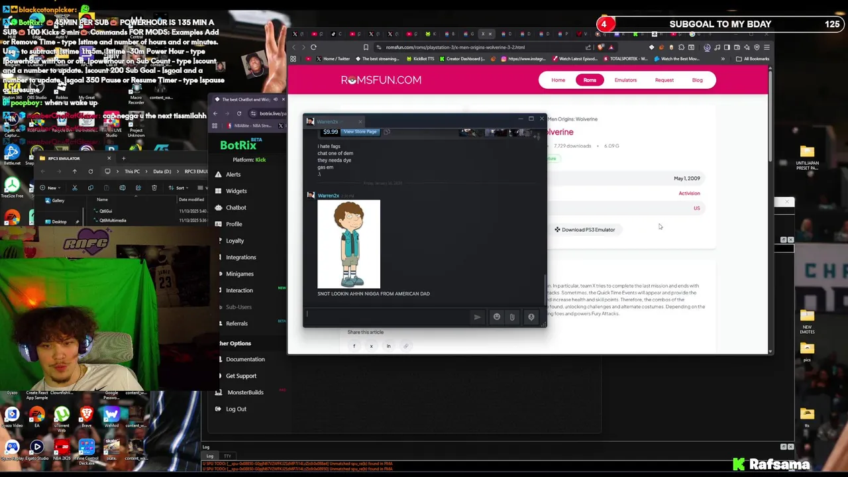
Task: Click the Alerts bell icon in BotRix
Action: [x=218, y=174]
